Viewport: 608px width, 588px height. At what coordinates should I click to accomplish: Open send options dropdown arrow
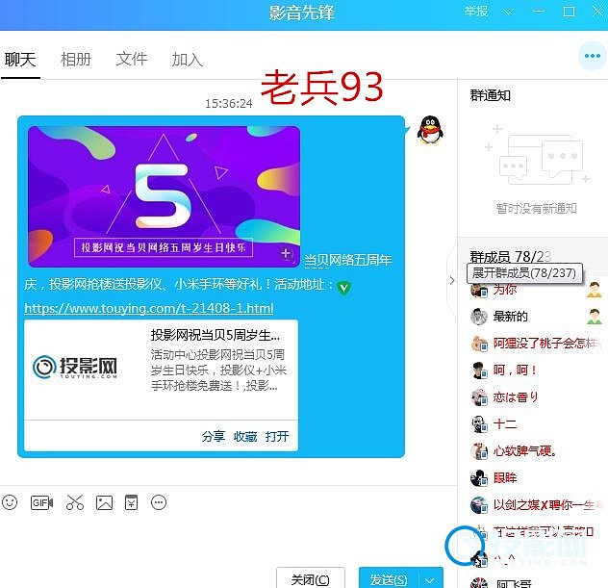click(430, 580)
